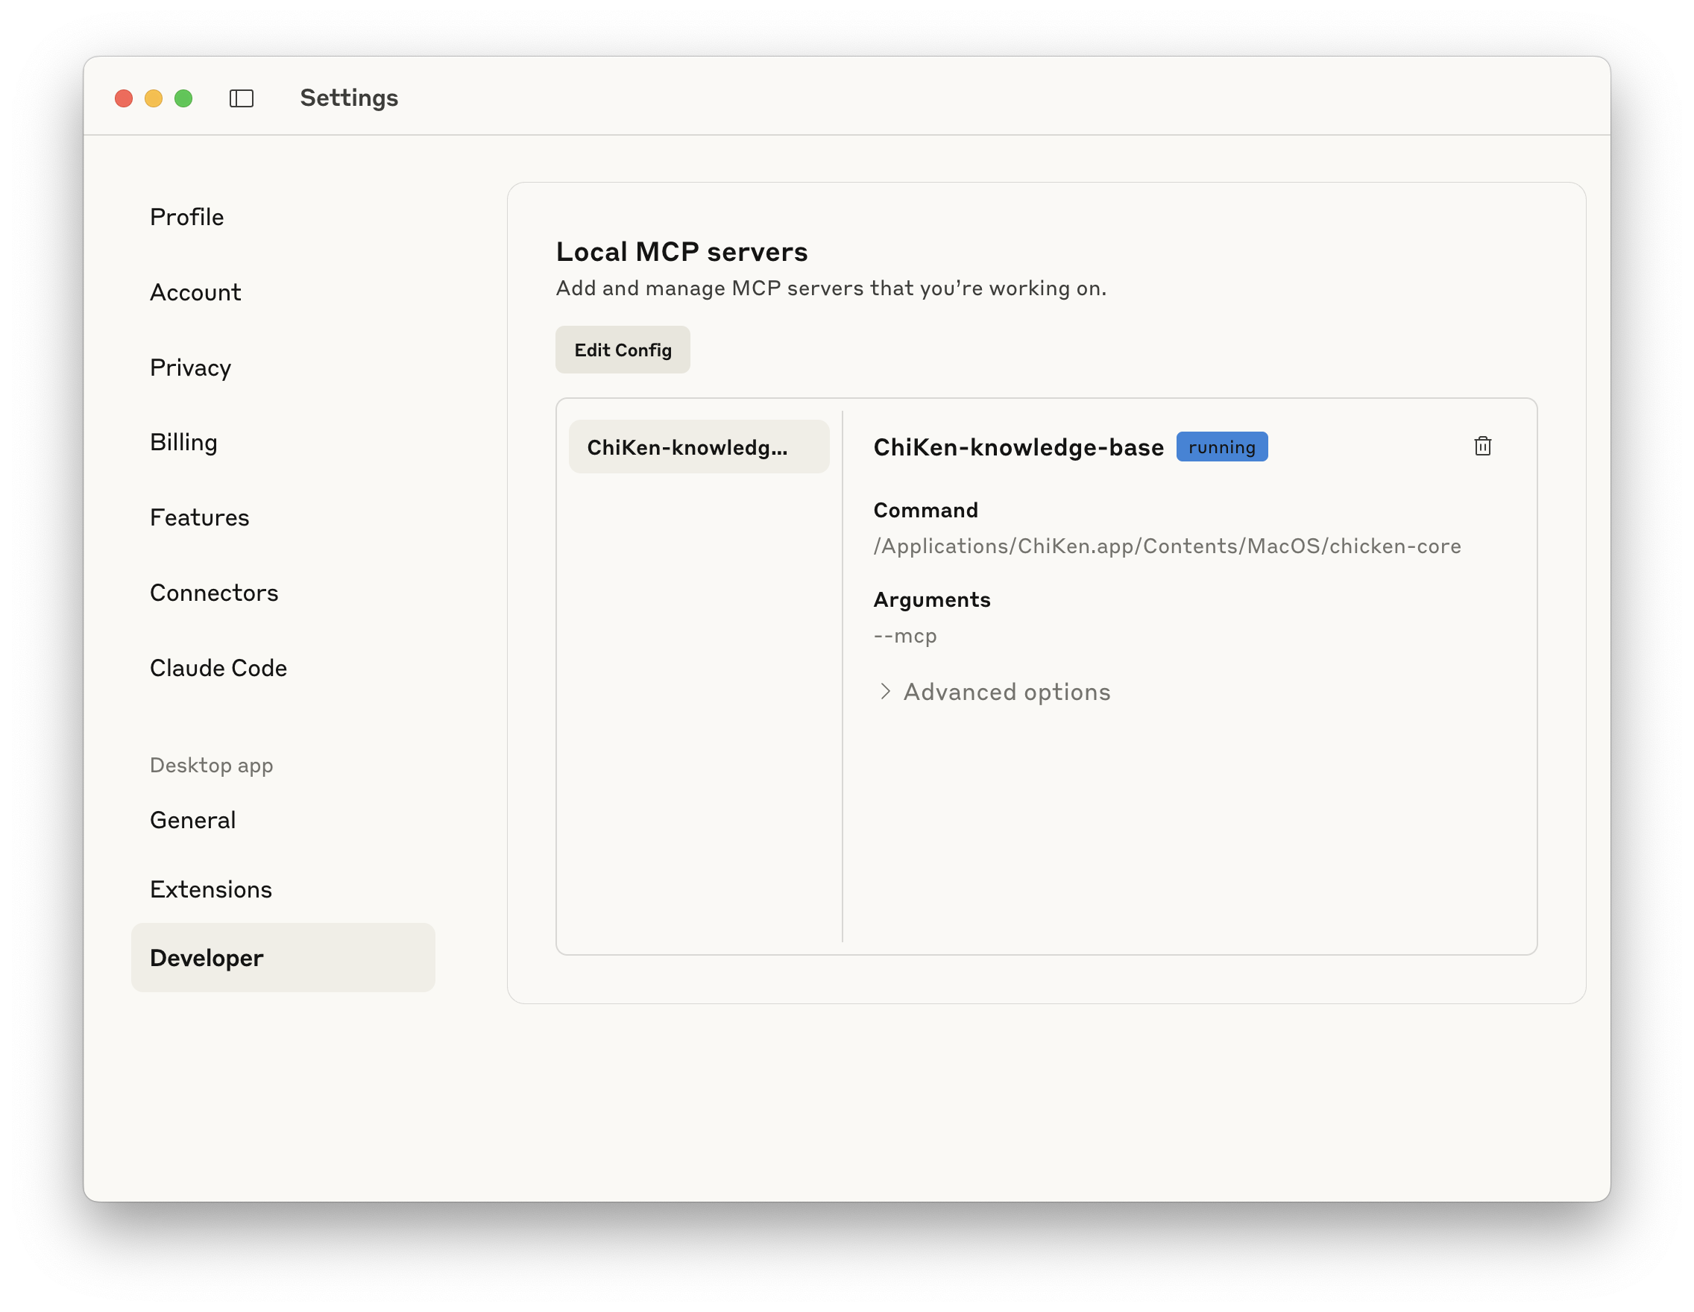Toggle the sidebar panel icon
Image resolution: width=1694 pixels, height=1312 pixels.
point(242,98)
